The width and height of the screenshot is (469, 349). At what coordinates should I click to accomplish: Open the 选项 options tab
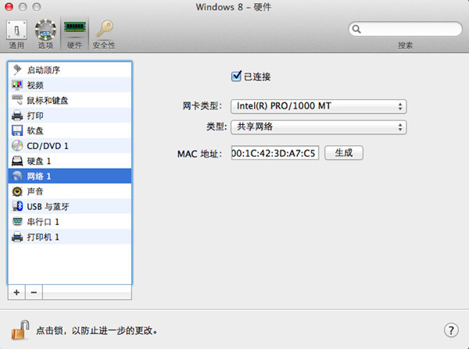pos(45,34)
